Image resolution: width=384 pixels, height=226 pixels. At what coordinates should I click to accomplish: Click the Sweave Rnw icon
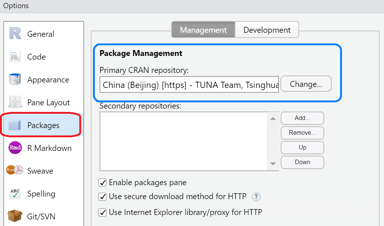(x=15, y=170)
